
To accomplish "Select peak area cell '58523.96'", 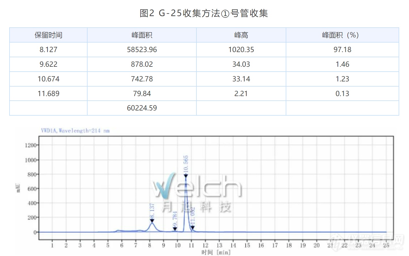I will 142,50.
